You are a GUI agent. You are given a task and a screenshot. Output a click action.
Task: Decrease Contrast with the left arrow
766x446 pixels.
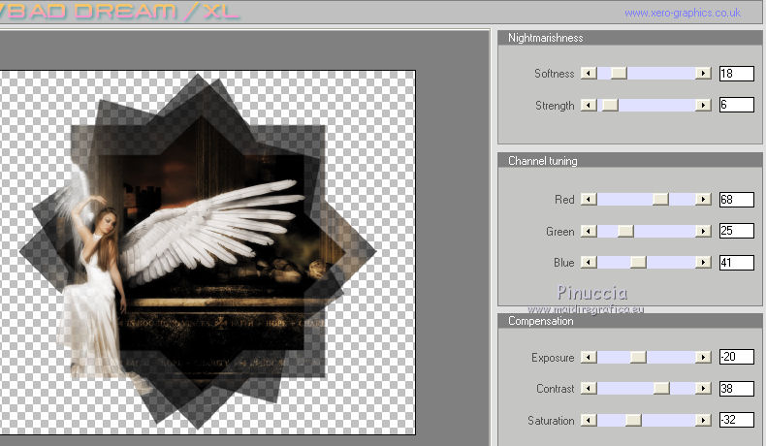click(589, 389)
